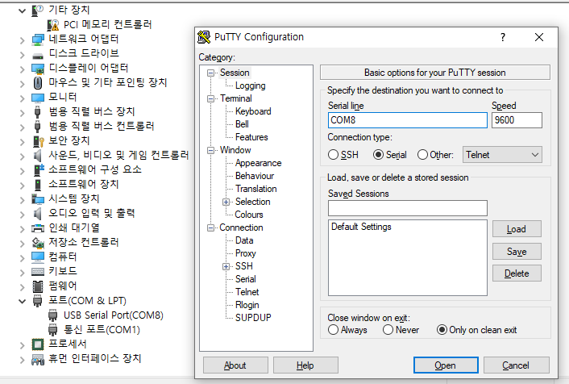Open the Keyboard category in PuTTY
Screen dimensions: 569x384
[253, 111]
